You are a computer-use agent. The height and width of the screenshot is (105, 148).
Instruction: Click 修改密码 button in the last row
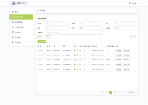(126, 69)
